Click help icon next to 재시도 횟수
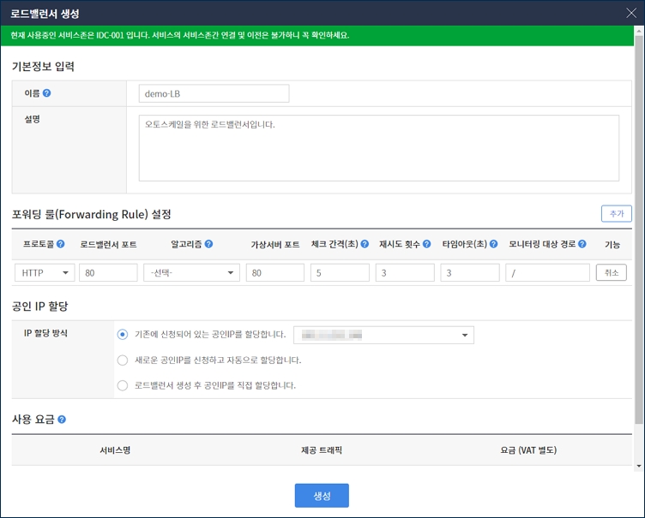 [x=428, y=244]
